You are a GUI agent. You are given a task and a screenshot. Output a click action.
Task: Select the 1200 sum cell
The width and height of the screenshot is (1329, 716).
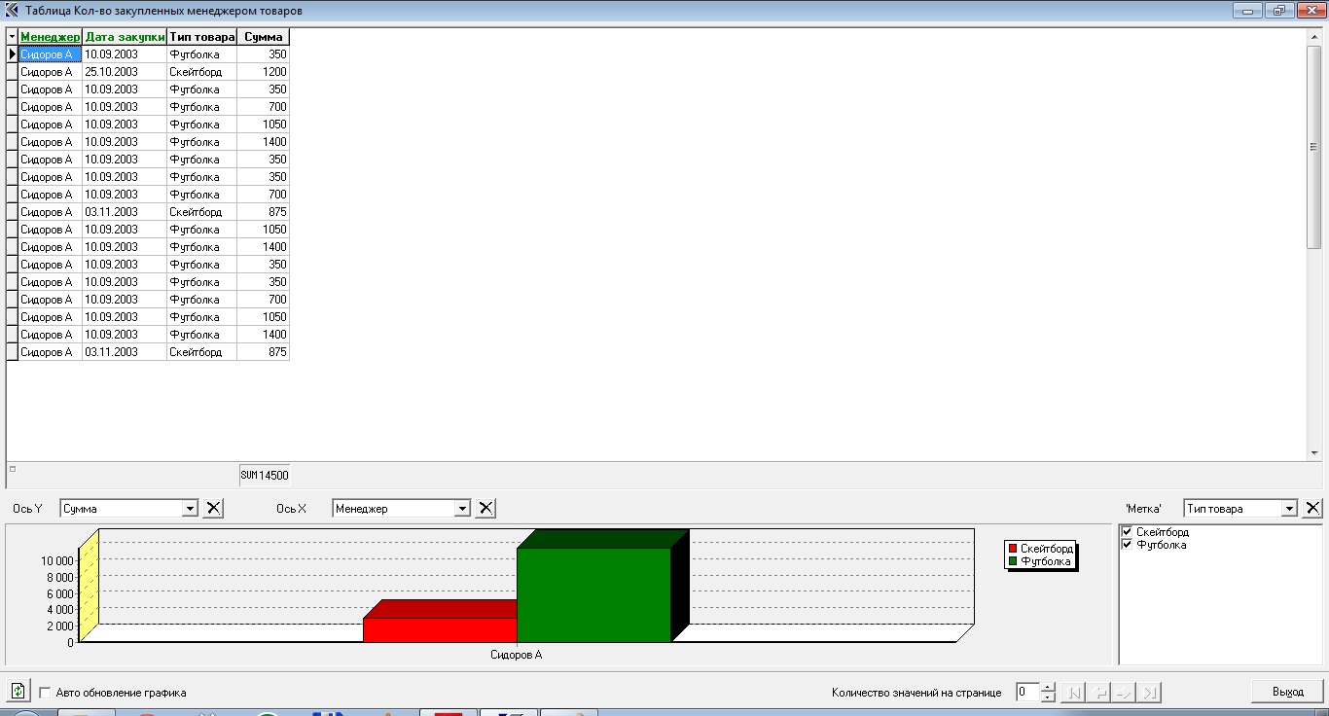(264, 72)
